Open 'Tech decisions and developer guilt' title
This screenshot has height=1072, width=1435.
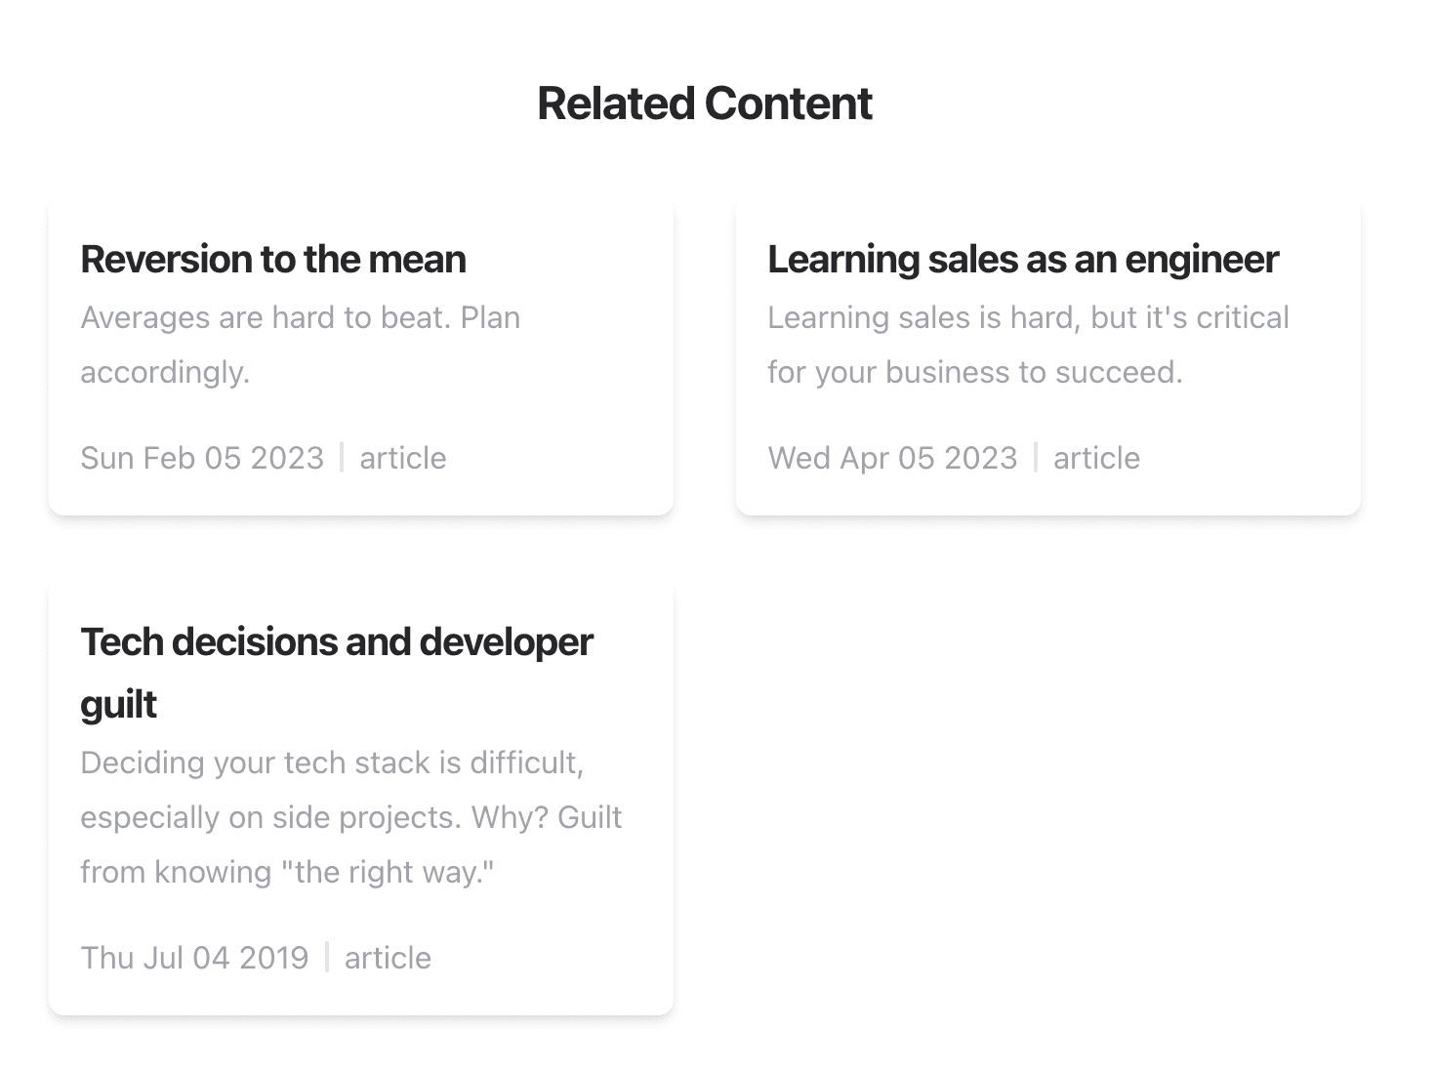(x=336, y=642)
